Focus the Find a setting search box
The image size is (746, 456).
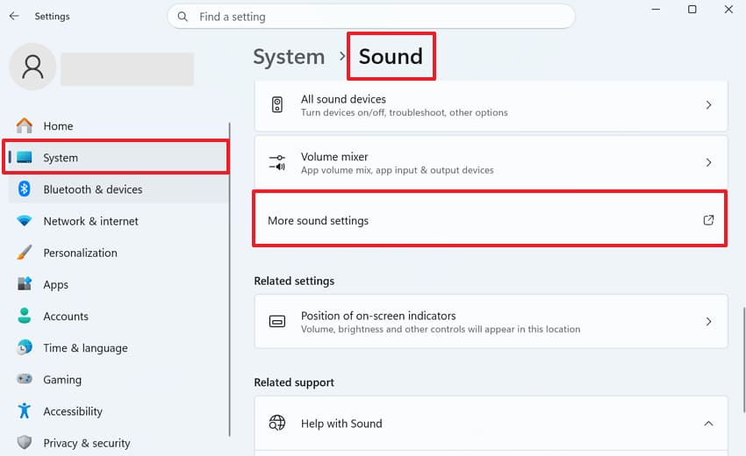[371, 17]
